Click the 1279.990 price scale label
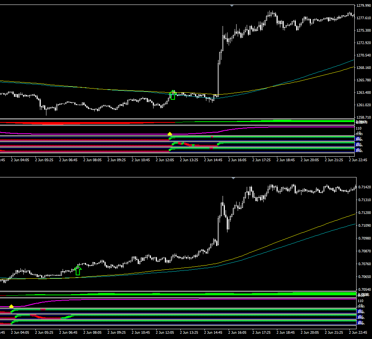 pyautogui.click(x=363, y=5)
